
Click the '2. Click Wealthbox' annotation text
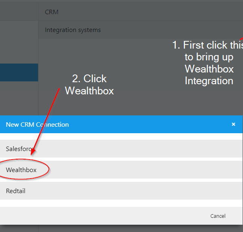(90, 85)
